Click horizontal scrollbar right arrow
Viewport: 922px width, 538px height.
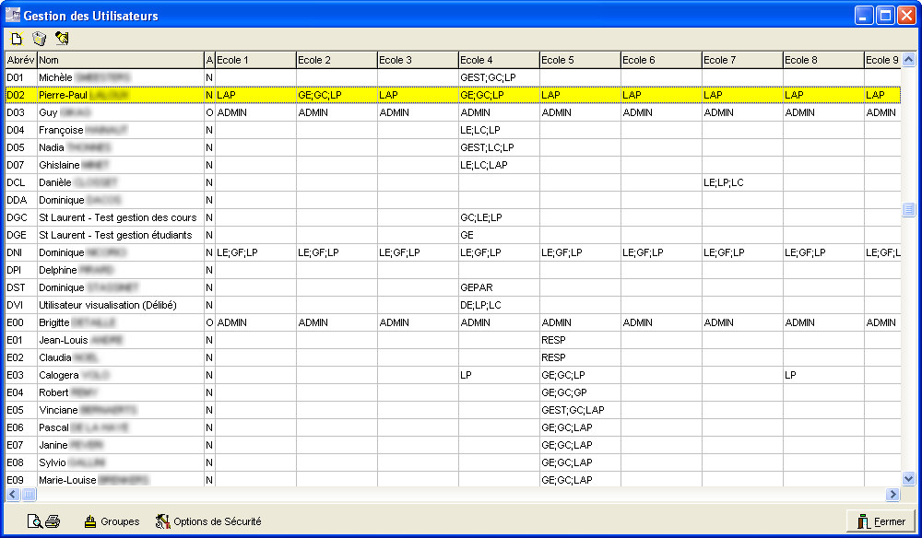coord(893,495)
